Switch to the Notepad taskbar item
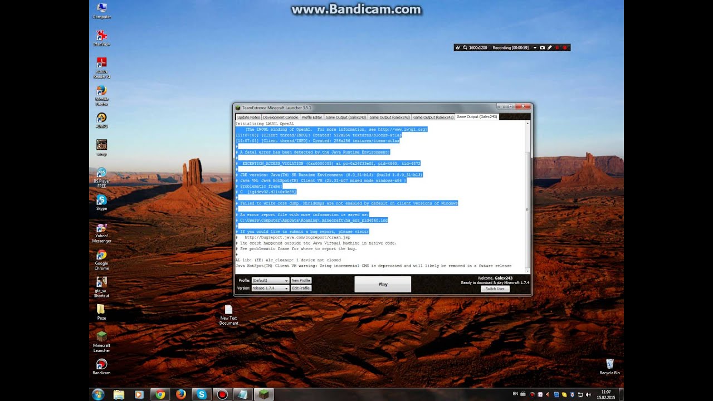 click(243, 394)
